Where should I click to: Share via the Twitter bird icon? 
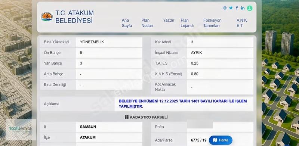point(231,8)
